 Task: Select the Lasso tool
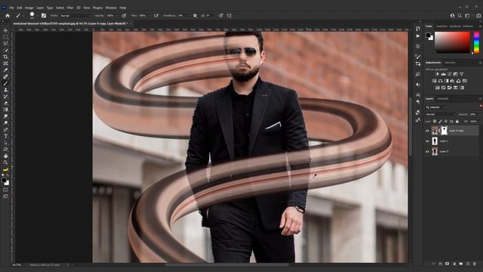[x=5, y=44]
